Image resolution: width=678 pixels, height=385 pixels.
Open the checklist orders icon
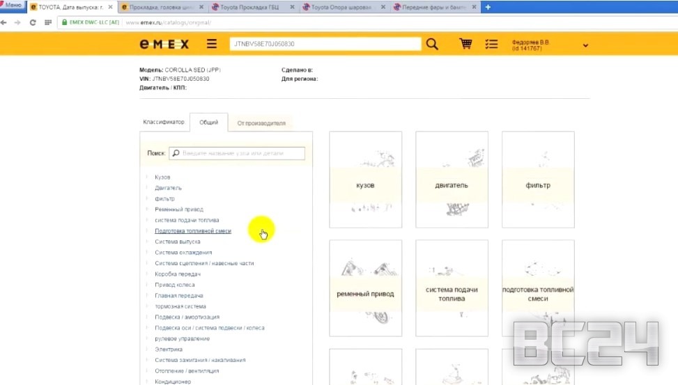pyautogui.click(x=491, y=44)
